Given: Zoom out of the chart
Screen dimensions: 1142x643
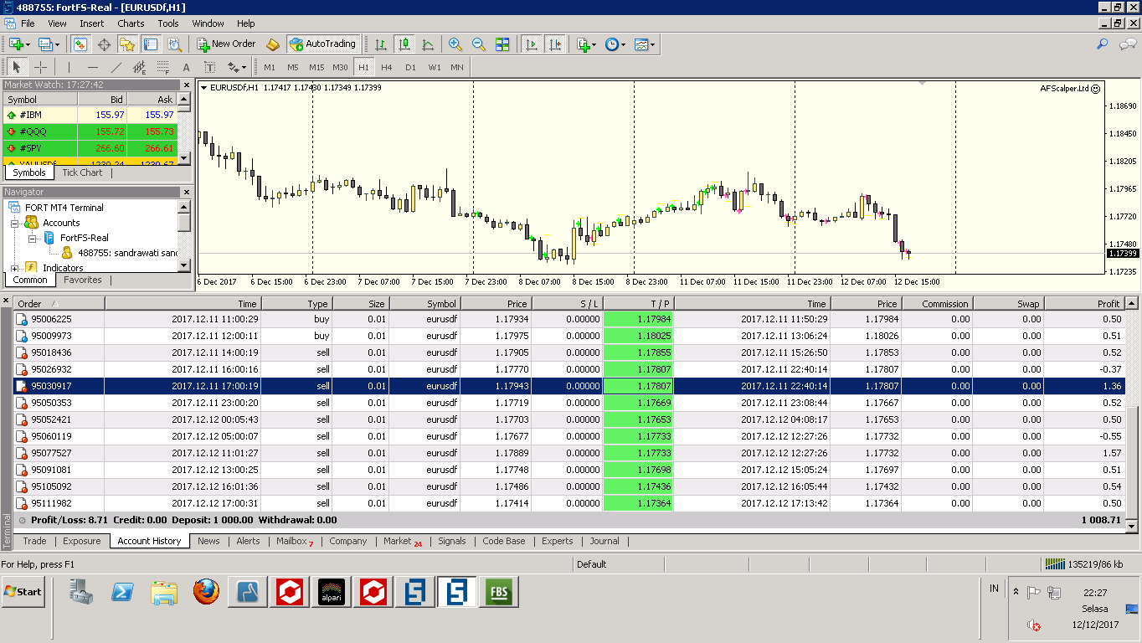Looking at the screenshot, I should [479, 44].
